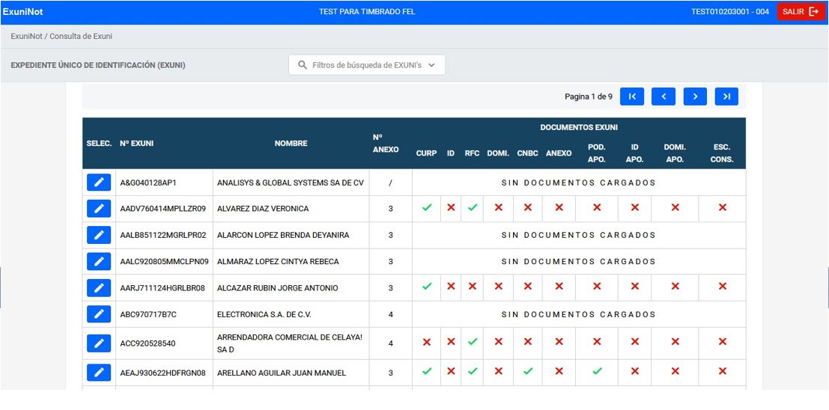
Task: Open ExuniNot breadcrumb link
Action: (26, 37)
